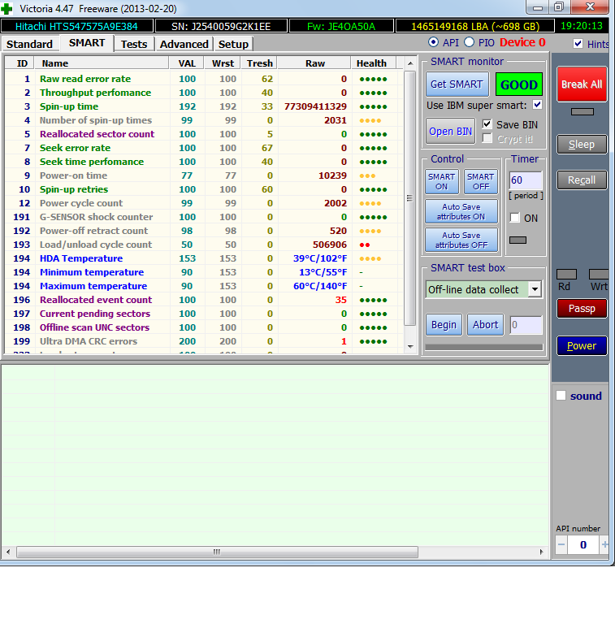The height and width of the screenshot is (624, 615).
Task: Switch to the Tests tab
Action: pyautogui.click(x=134, y=44)
